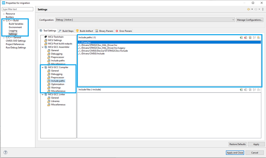
Task: Open the Configuration combo box
Action: tap(145, 20)
